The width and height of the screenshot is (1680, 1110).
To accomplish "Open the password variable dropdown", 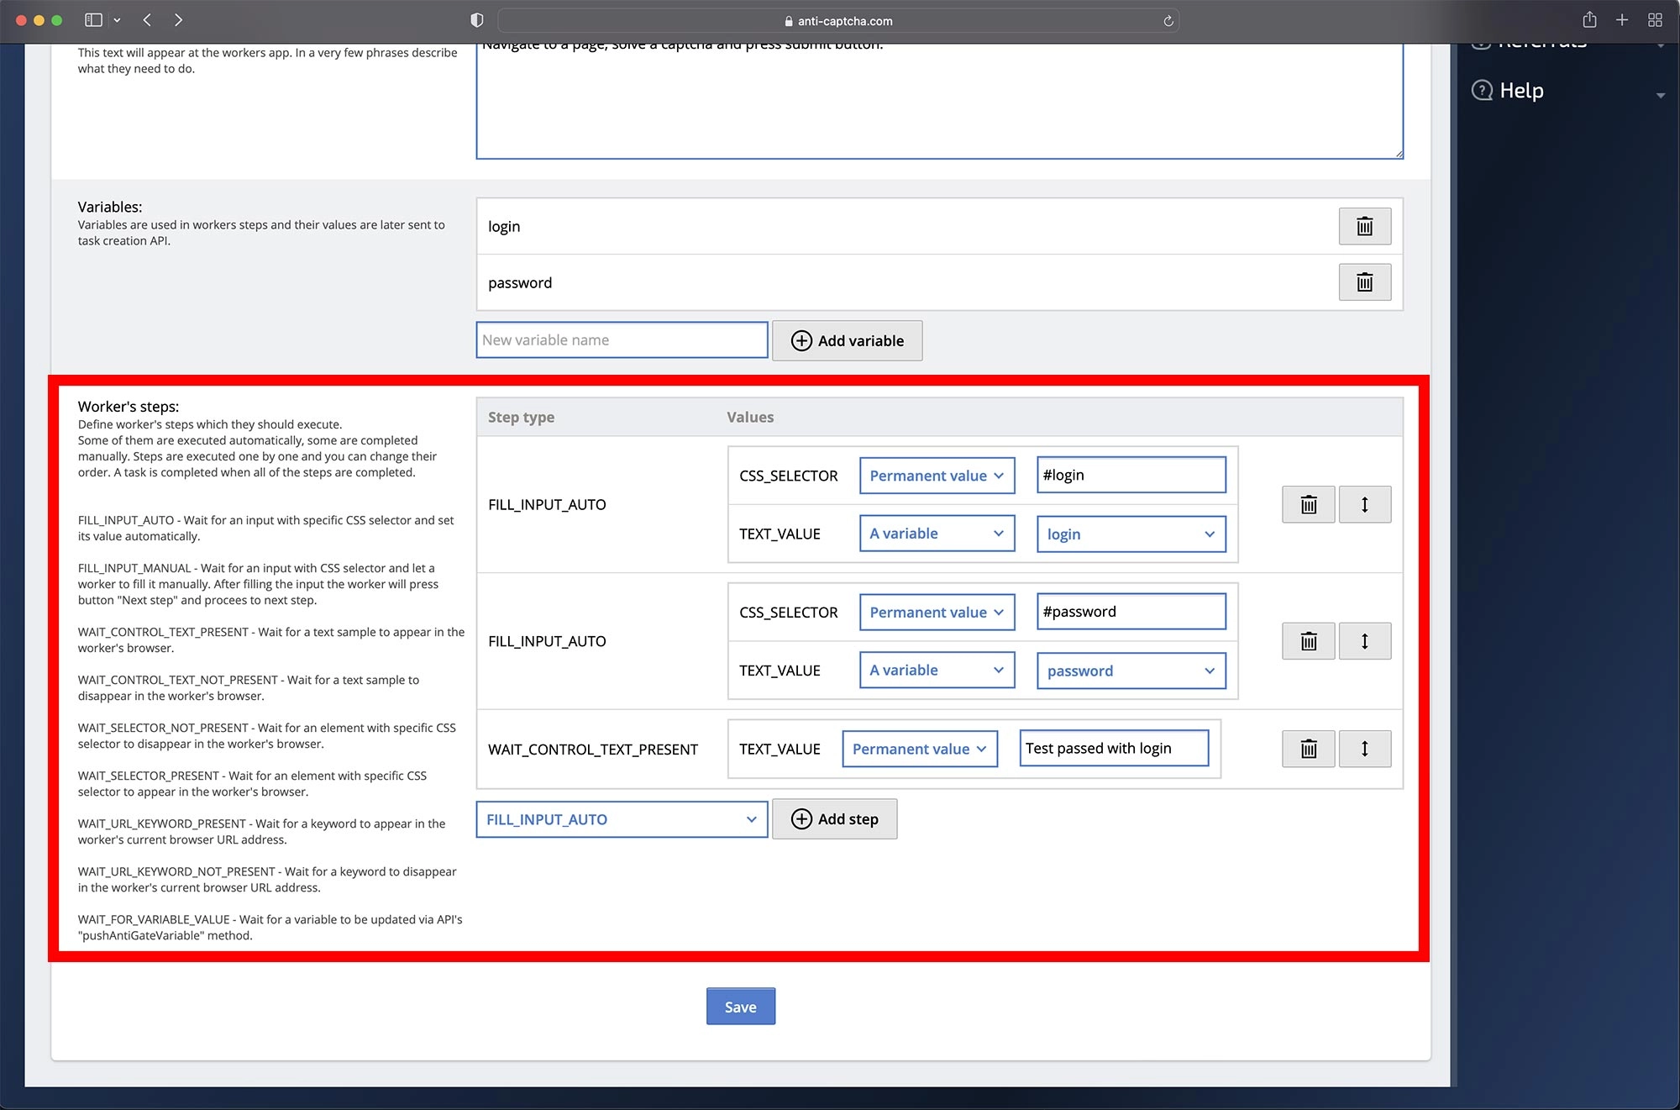I will [1131, 671].
